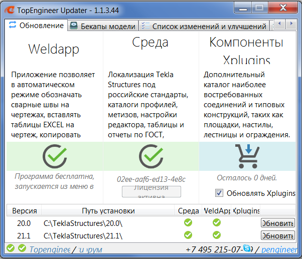The height and width of the screenshot is (259, 302).
Task: Click the Xplugins column header
Action: coord(246,211)
